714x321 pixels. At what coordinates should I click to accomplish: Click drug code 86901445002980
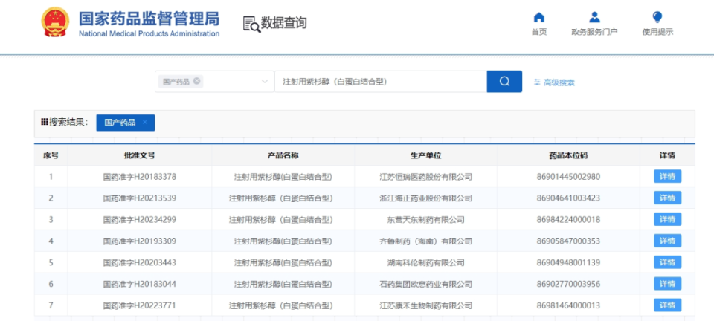(568, 176)
